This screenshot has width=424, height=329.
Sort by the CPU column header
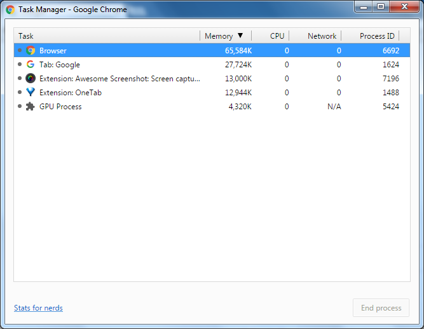pos(270,36)
